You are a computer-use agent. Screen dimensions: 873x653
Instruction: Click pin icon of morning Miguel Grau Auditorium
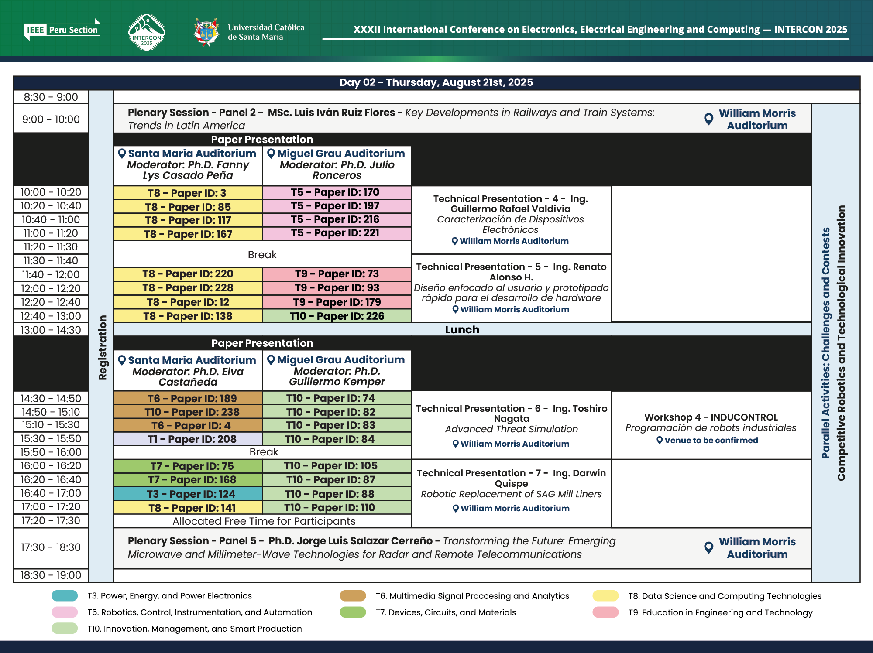271,154
